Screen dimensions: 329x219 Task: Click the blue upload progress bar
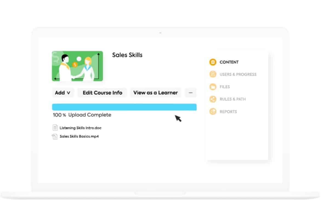(x=124, y=107)
